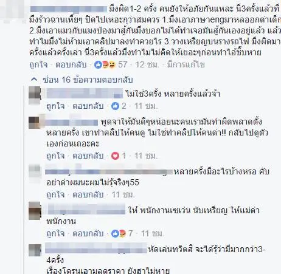Click the heart reaction icon with 1 count

coord(115,156)
